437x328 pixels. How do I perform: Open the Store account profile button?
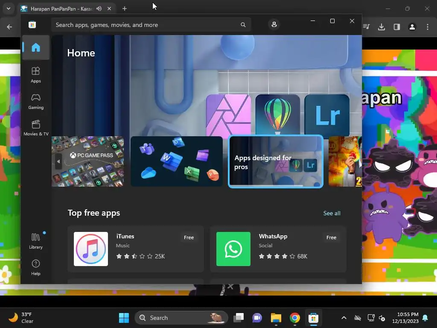[x=274, y=24]
